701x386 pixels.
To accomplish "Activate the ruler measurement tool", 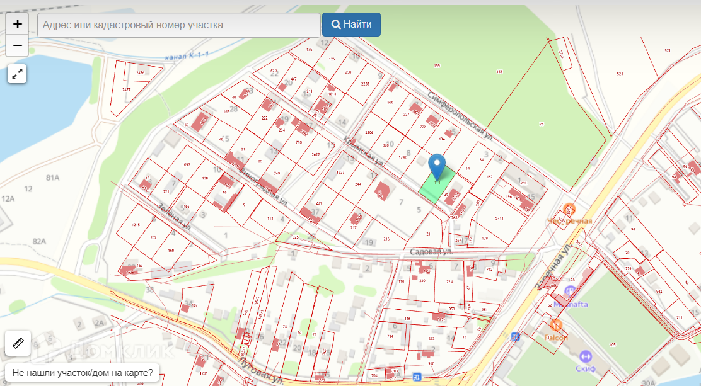I will [x=18, y=343].
